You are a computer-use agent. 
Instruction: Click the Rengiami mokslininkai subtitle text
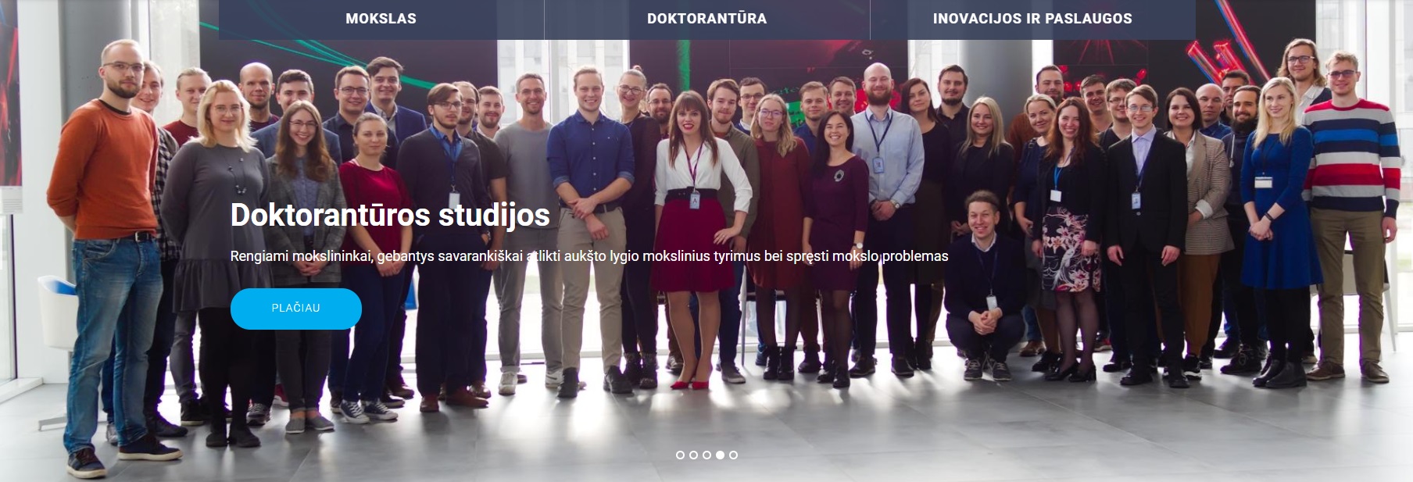pyautogui.click(x=589, y=256)
